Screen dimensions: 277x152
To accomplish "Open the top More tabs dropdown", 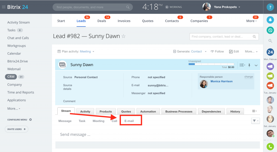I will [x=251, y=21].
